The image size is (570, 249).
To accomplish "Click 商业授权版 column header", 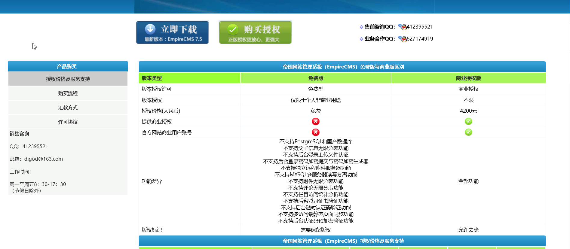I will pos(468,78).
